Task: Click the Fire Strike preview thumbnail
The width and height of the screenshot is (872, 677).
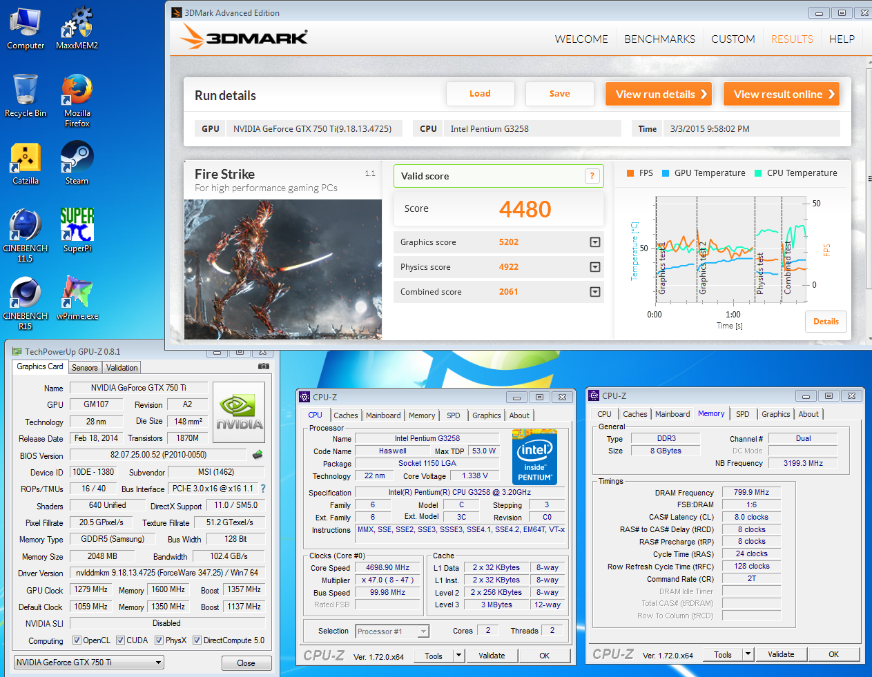Action: click(283, 269)
